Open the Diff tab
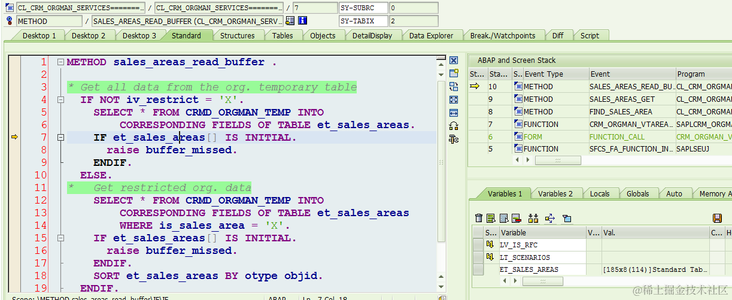Screen dimensions: 732x300 [x=558, y=35]
